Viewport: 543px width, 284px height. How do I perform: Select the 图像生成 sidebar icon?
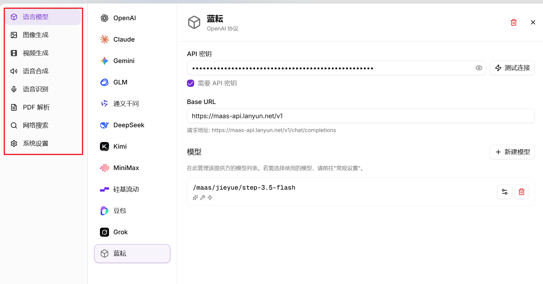coord(14,35)
